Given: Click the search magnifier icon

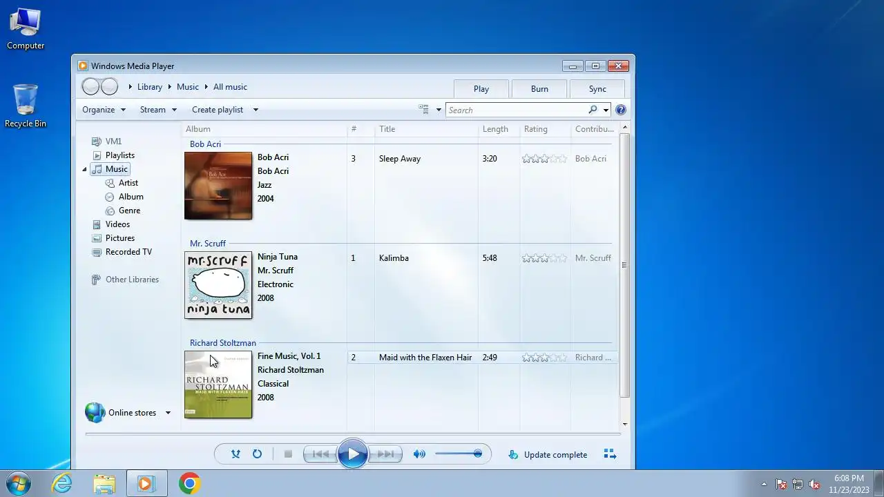Looking at the screenshot, I should (593, 110).
